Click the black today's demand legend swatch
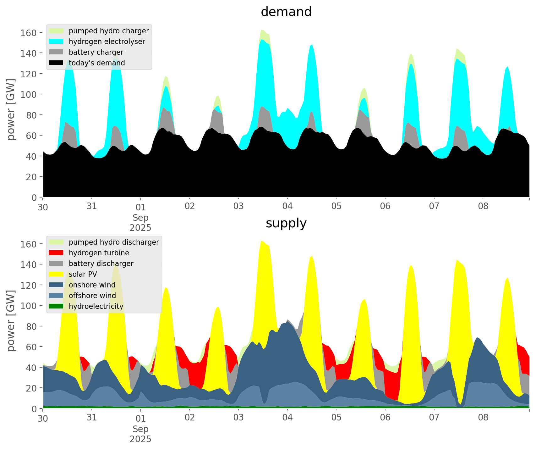This screenshot has width=536, height=450. (x=56, y=63)
